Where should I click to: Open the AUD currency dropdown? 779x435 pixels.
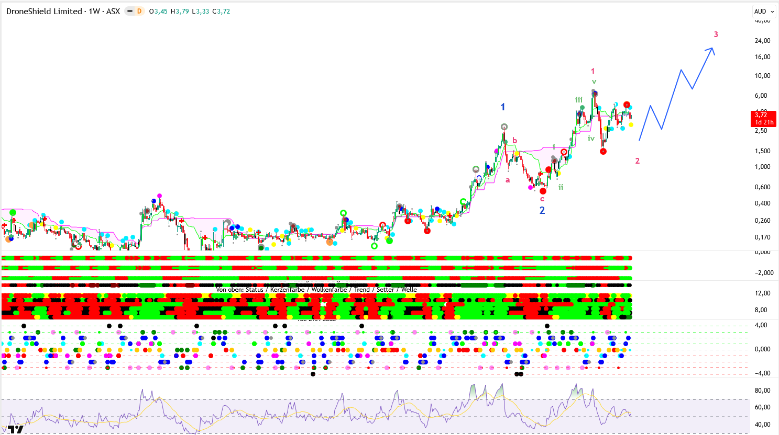point(763,11)
